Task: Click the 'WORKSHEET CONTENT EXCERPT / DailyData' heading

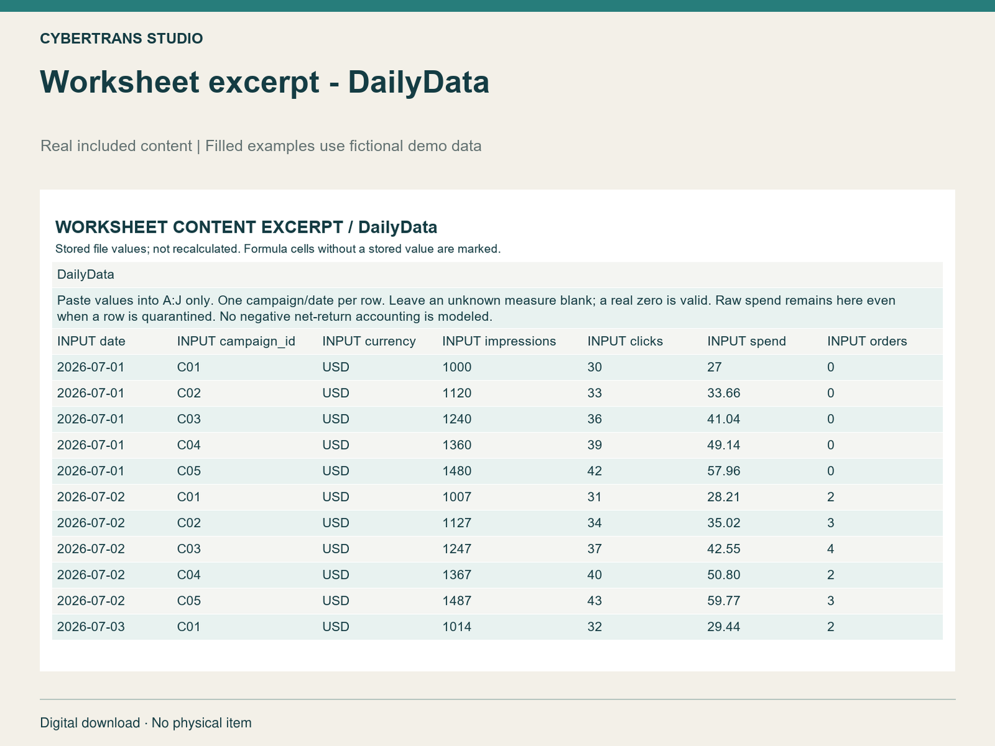Action: pyautogui.click(x=246, y=227)
